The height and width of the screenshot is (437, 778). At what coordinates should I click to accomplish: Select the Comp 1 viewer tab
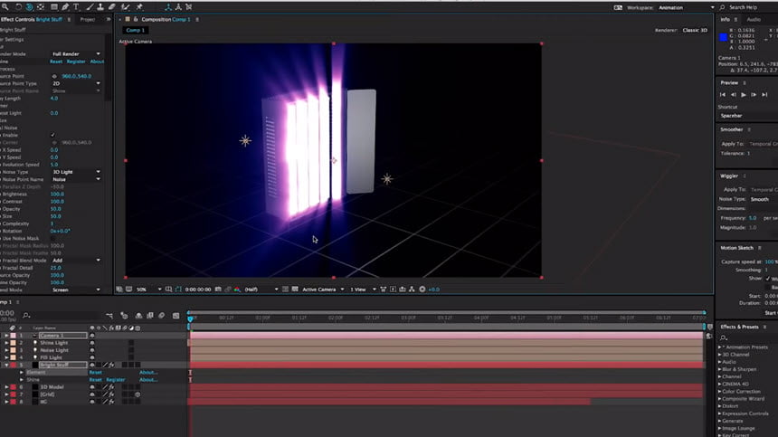click(135, 30)
